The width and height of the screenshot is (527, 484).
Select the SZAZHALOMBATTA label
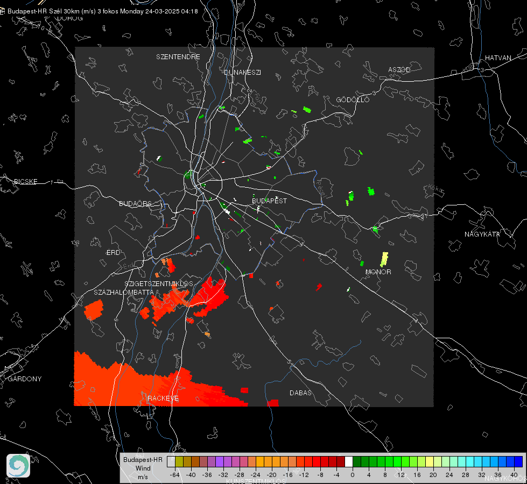click(124, 292)
